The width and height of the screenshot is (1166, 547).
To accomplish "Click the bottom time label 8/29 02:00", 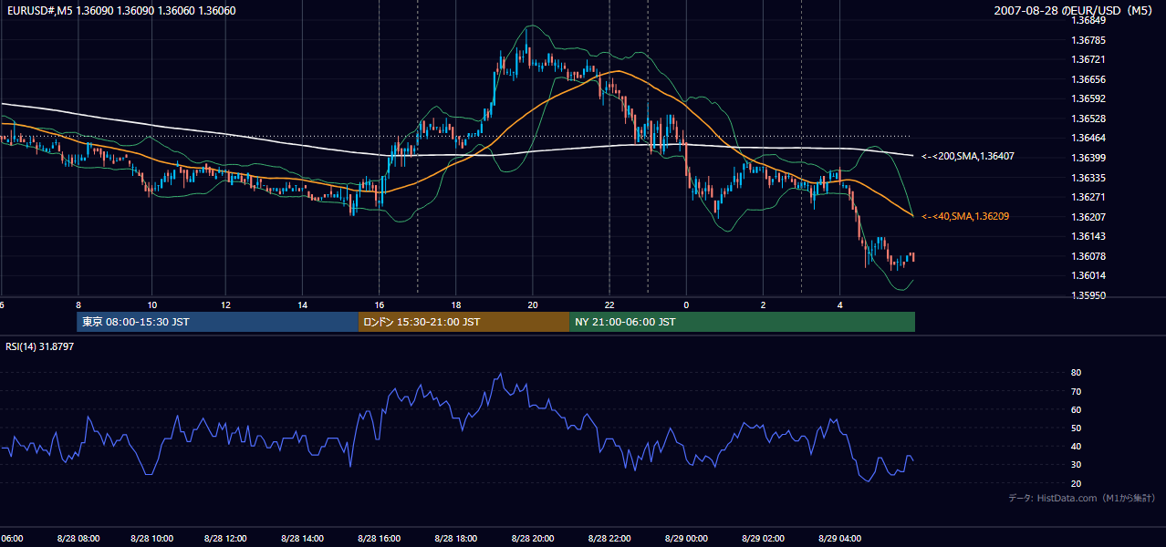I will (762, 538).
